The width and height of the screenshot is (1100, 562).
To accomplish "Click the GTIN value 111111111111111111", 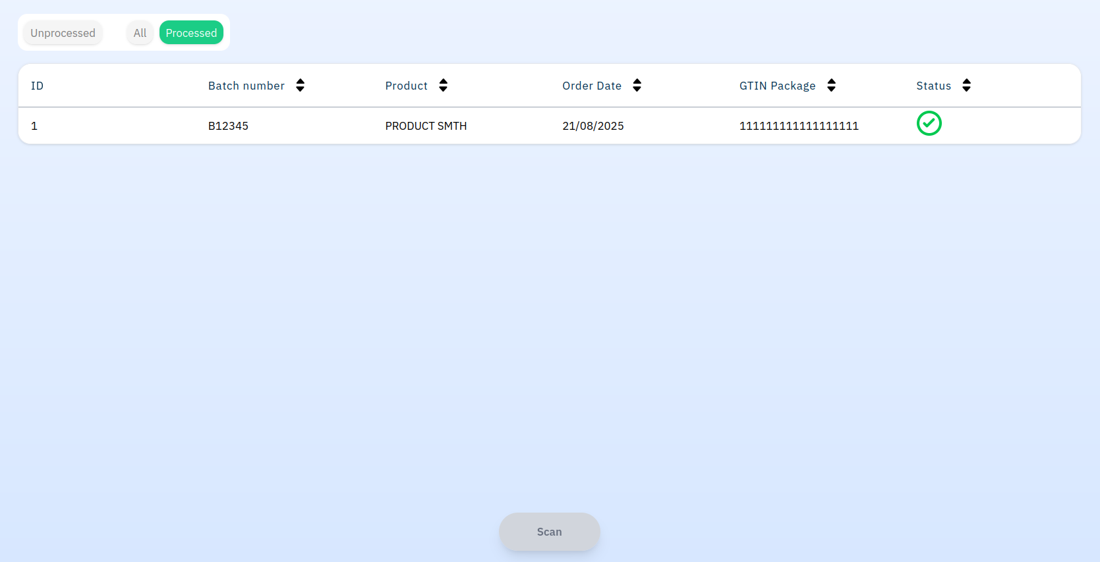I will pyautogui.click(x=799, y=126).
